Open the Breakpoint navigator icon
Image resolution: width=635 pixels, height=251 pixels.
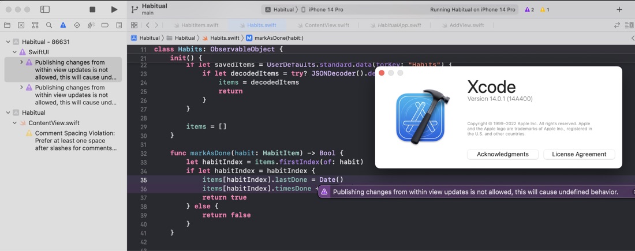pyautogui.click(x=105, y=25)
